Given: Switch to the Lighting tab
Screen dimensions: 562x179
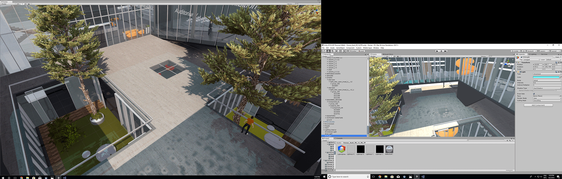Looking at the screenshot, I should [x=533, y=54].
